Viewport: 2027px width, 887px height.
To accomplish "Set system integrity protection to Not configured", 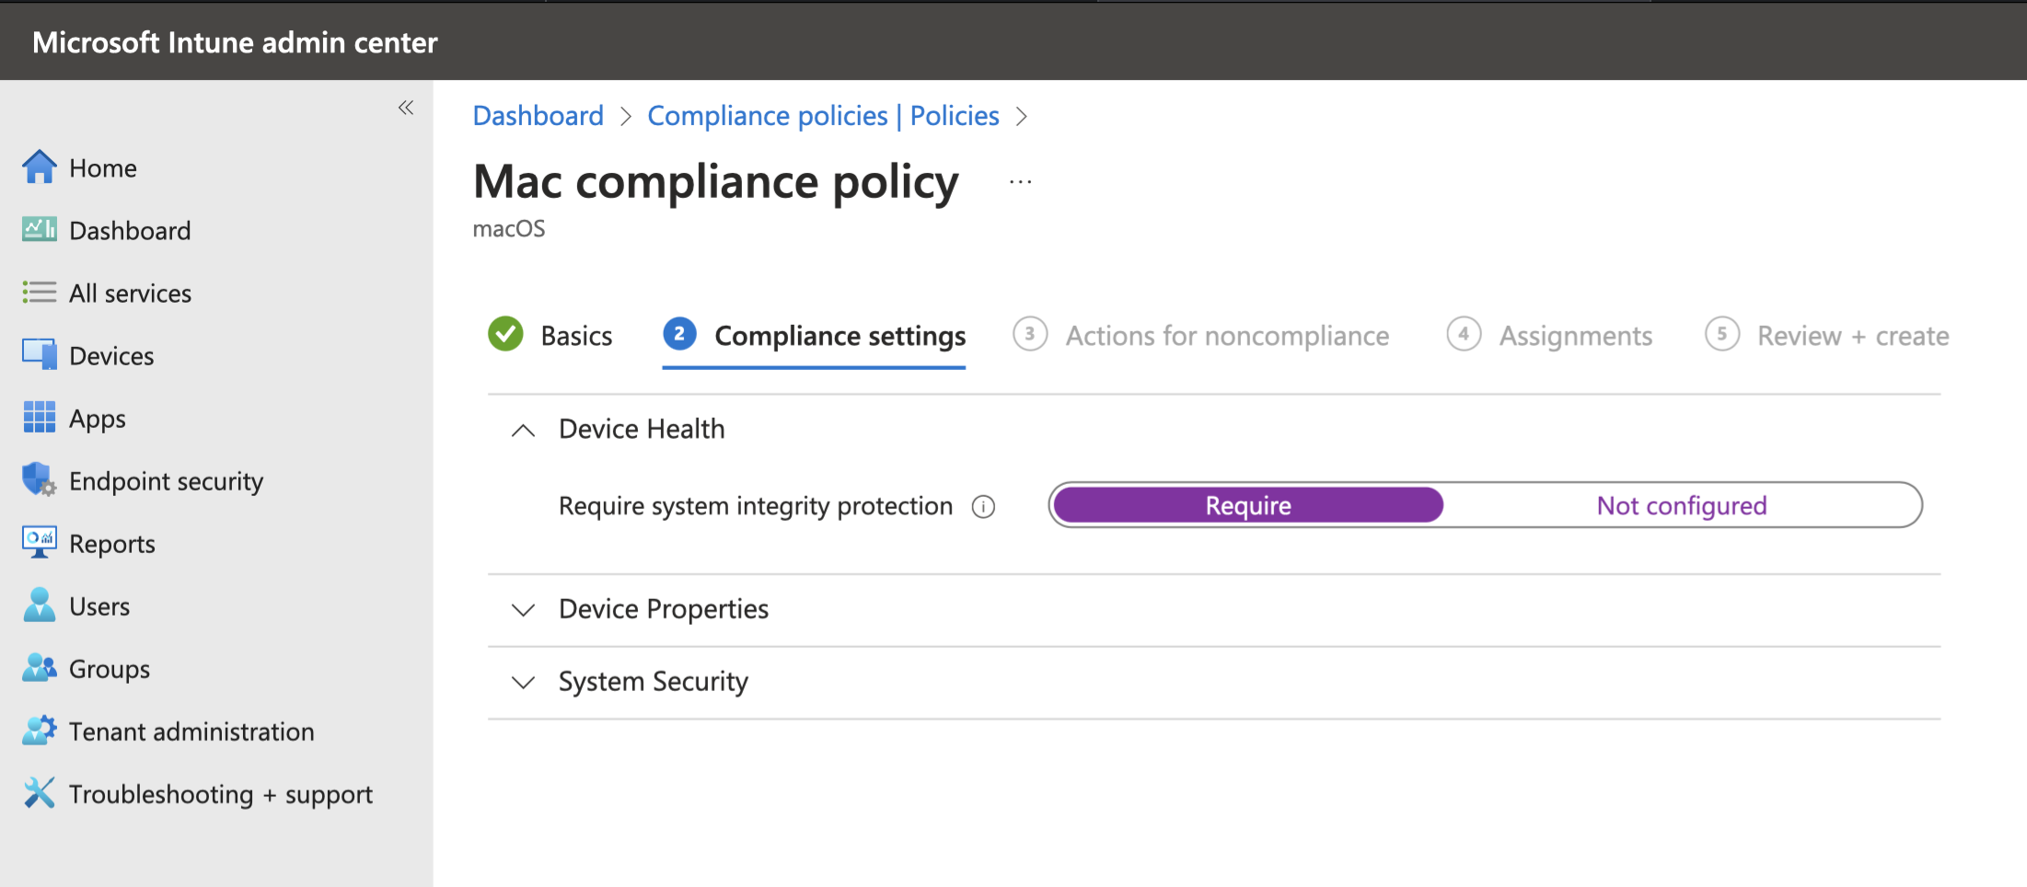I will (x=1681, y=505).
